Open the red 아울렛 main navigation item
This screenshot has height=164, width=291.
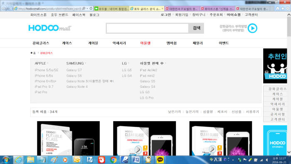click(145, 43)
